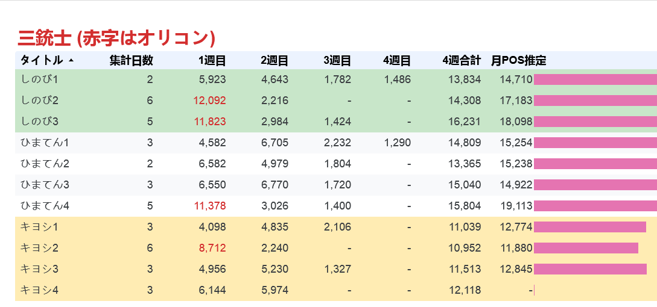Select the 4週合計 column header
657x307 pixels.
pyautogui.click(x=461, y=60)
